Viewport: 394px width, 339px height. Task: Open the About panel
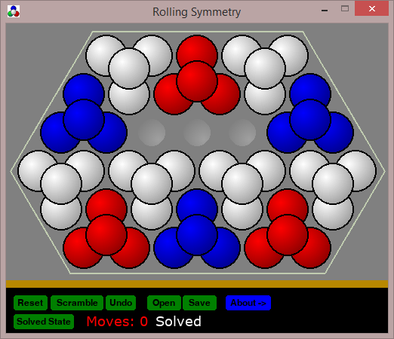coord(248,303)
